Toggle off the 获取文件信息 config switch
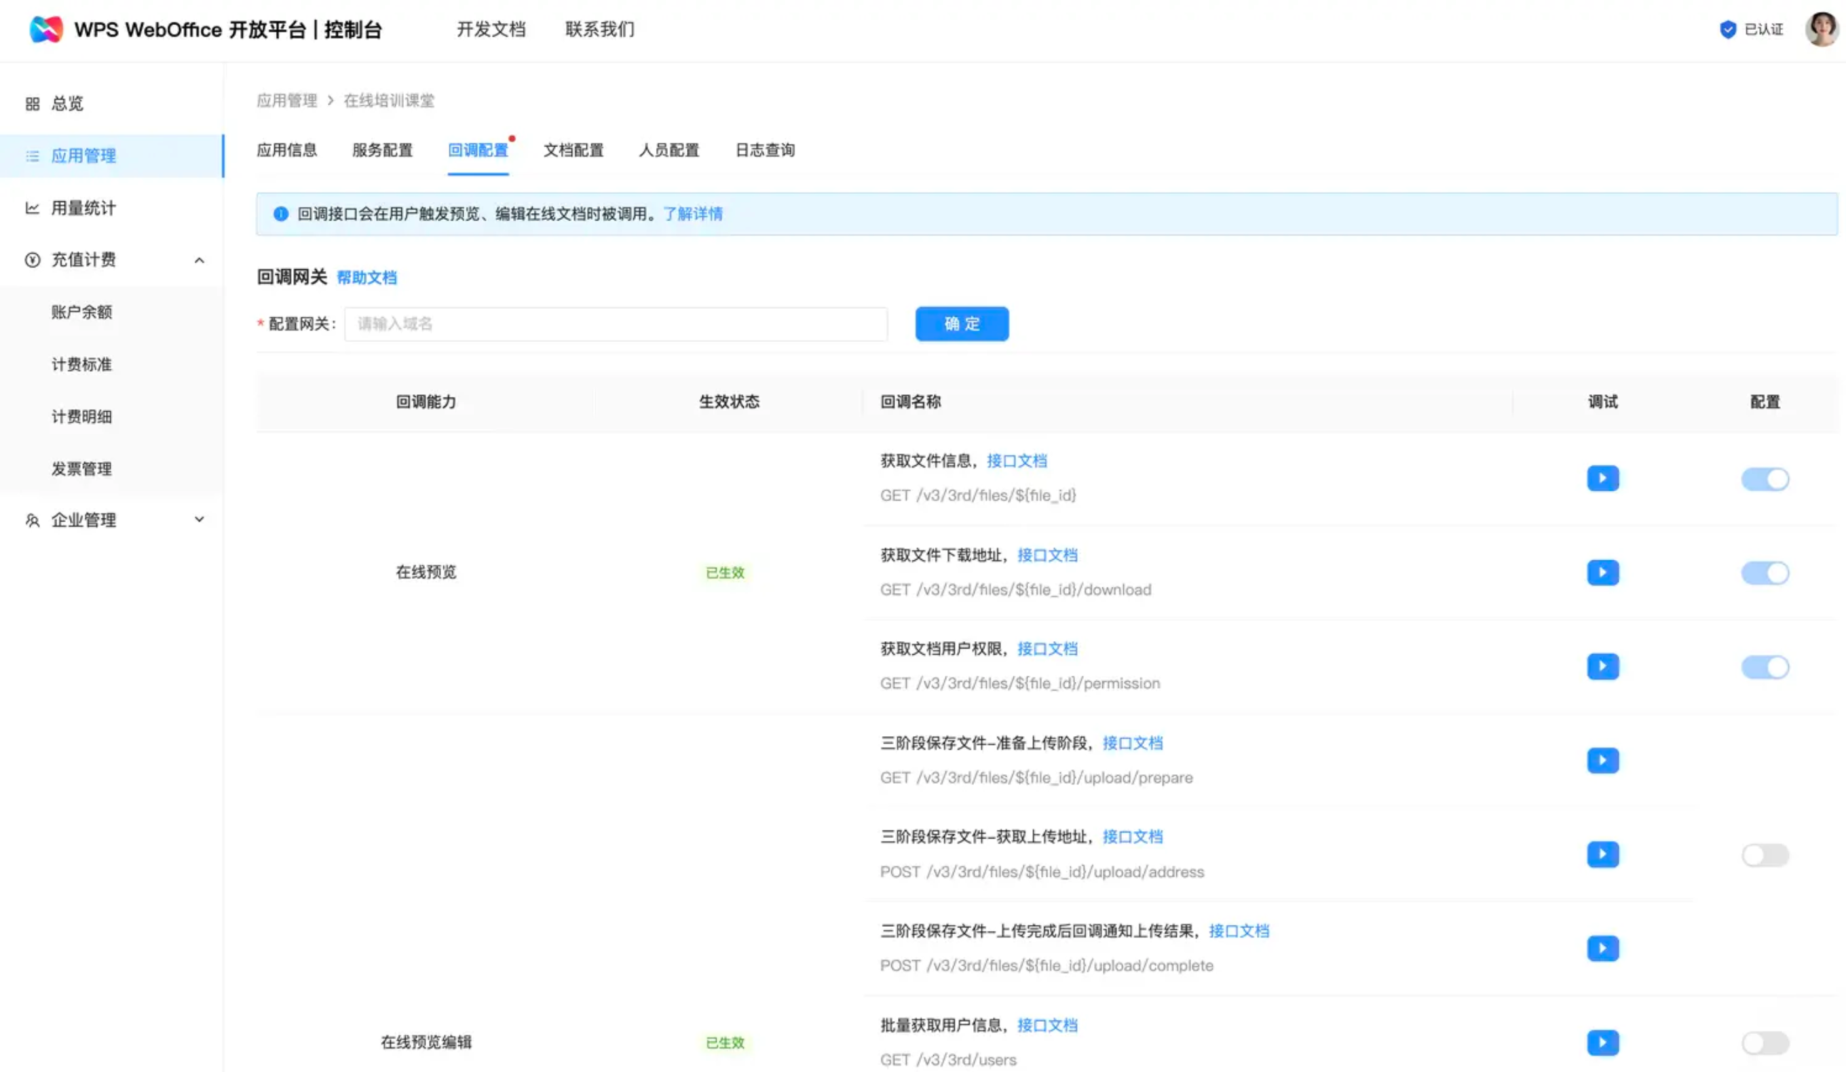The width and height of the screenshot is (1846, 1072). (x=1764, y=479)
